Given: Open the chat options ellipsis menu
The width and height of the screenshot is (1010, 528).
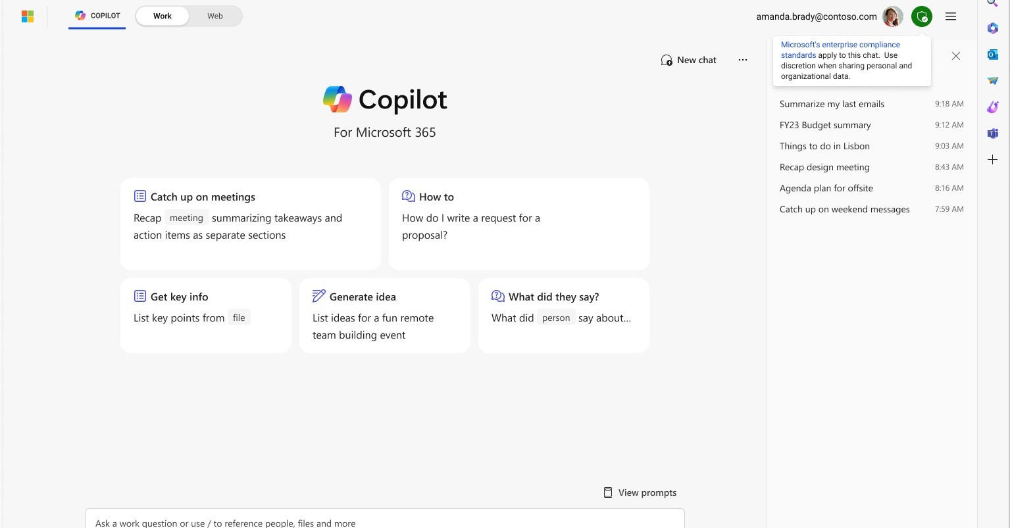Looking at the screenshot, I should pyautogui.click(x=743, y=60).
